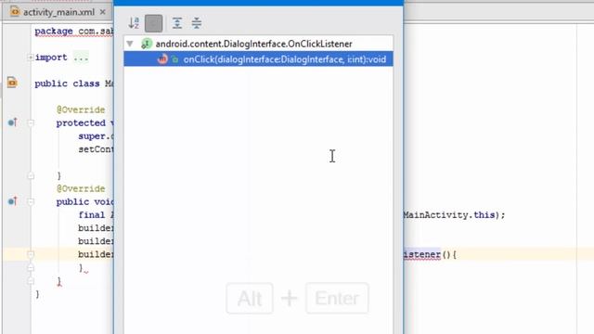Click the MainActivity.this text in editor
Image resolution: width=594 pixels, height=334 pixels.
coord(449,215)
